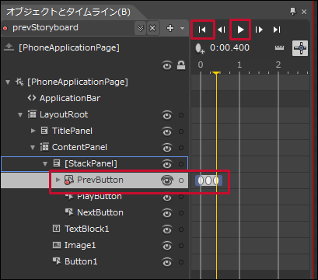Hide the LayoutRoot element
Screen dimensions: 318x280
pos(167,115)
